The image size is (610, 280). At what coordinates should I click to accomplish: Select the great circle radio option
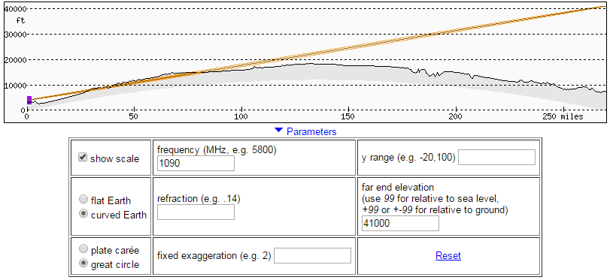(x=83, y=263)
